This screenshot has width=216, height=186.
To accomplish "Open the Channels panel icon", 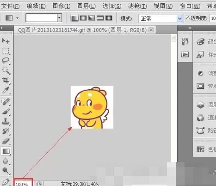I will 200,118.
